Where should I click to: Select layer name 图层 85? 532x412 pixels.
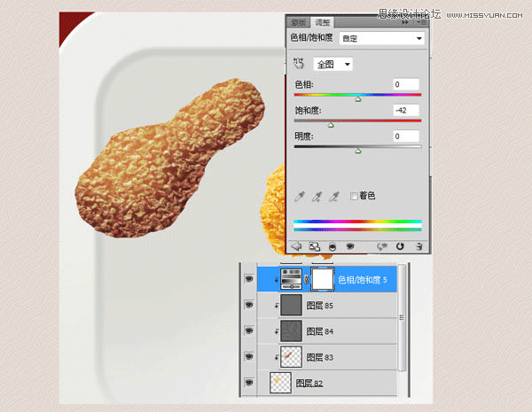[319, 306]
